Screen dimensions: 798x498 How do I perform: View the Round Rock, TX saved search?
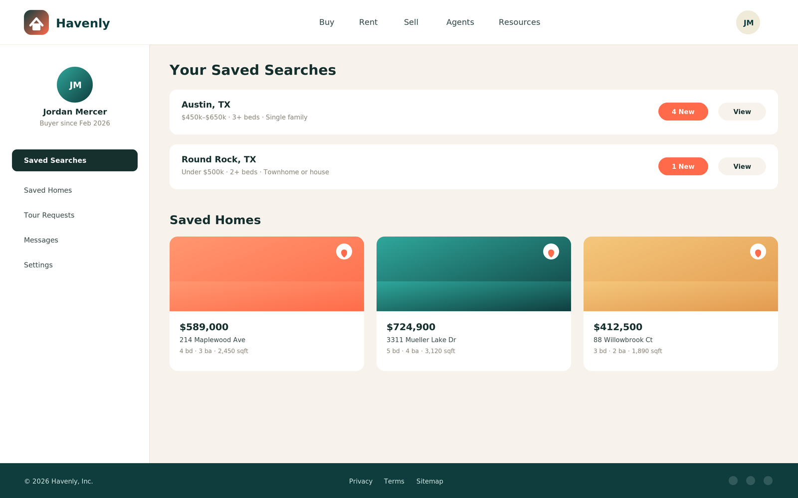pyautogui.click(x=742, y=166)
